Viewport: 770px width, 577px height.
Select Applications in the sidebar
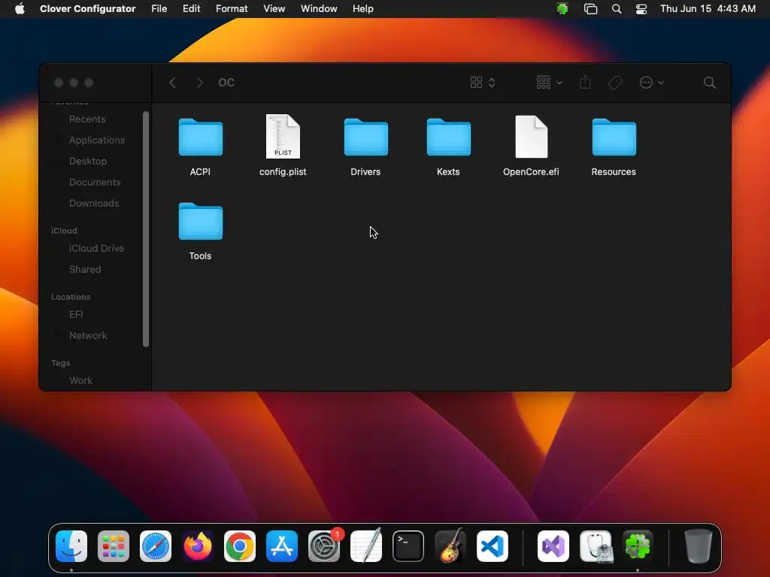click(97, 140)
